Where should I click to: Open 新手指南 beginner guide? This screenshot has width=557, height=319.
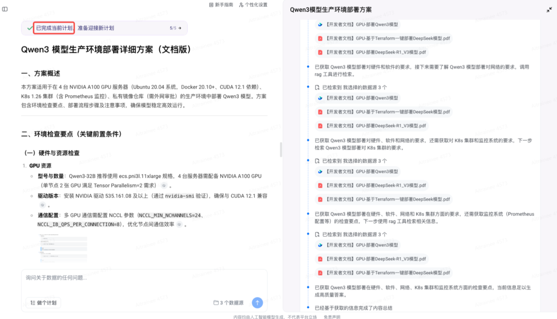point(221,5)
